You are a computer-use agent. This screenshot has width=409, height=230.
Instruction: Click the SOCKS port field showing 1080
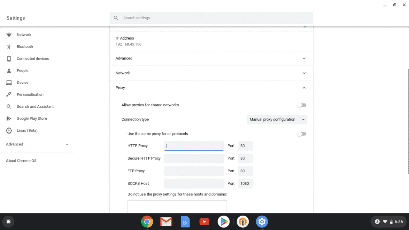click(x=245, y=184)
